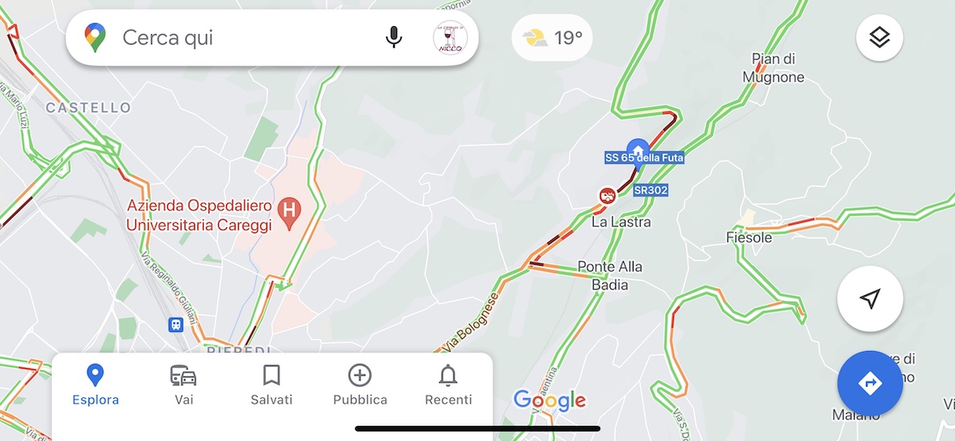This screenshot has width=955, height=441.
Task: Tap the Google Maps pin logo
Action: tap(95, 37)
